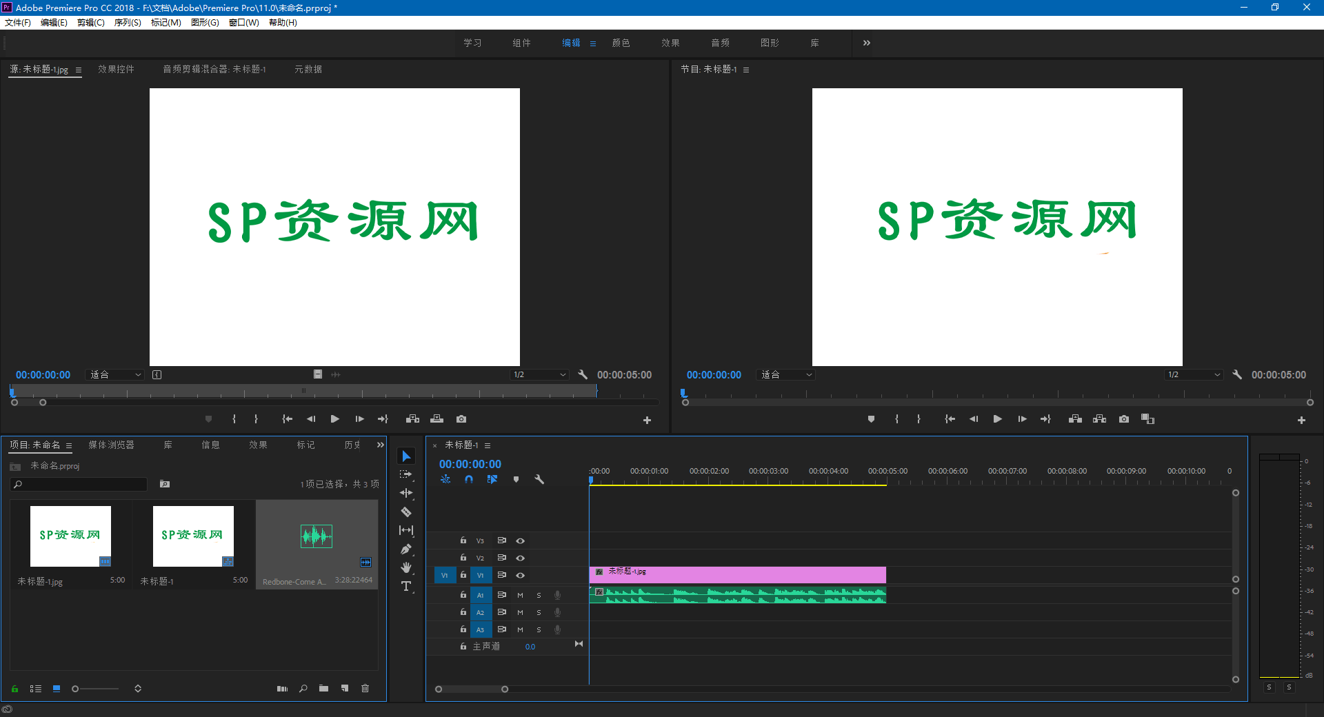Toggle snap in timeline
1324x717 pixels.
click(x=469, y=479)
